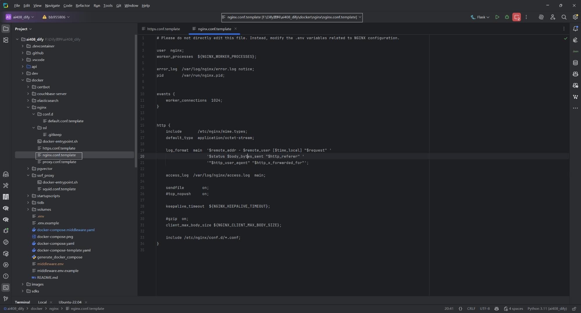Click Python 3.11 interpreter in status bar
Screen dimensions: 581x313
[547, 309]
